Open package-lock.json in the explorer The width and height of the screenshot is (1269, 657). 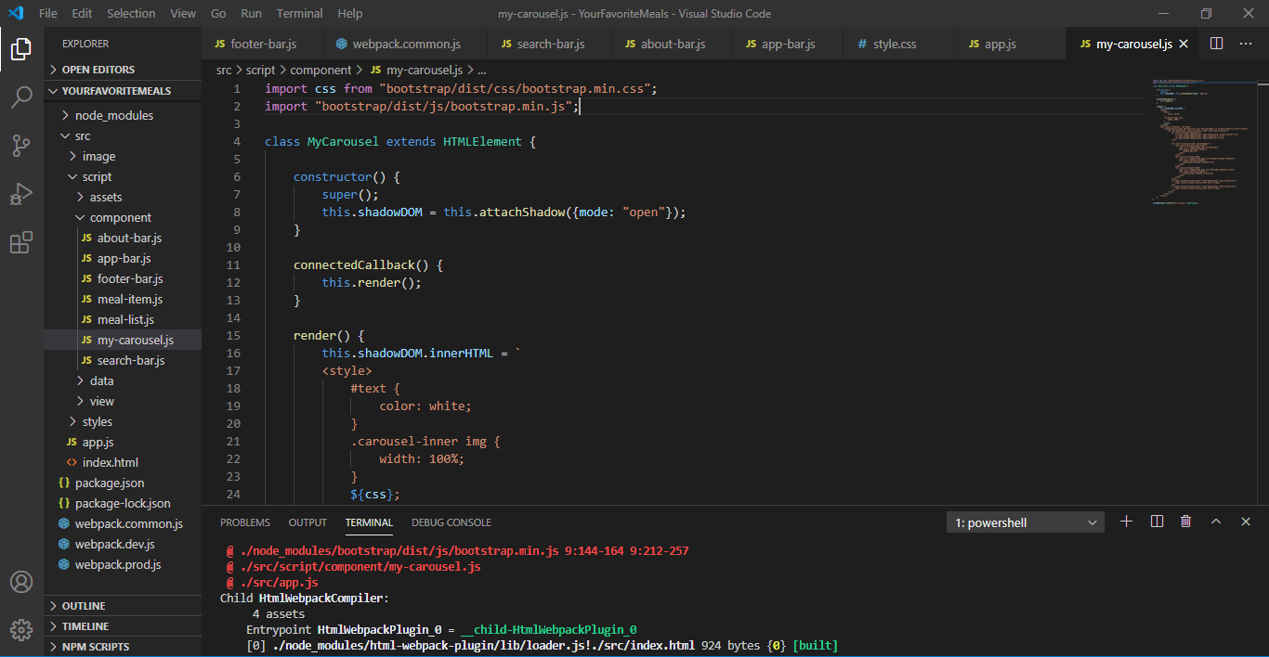(123, 503)
